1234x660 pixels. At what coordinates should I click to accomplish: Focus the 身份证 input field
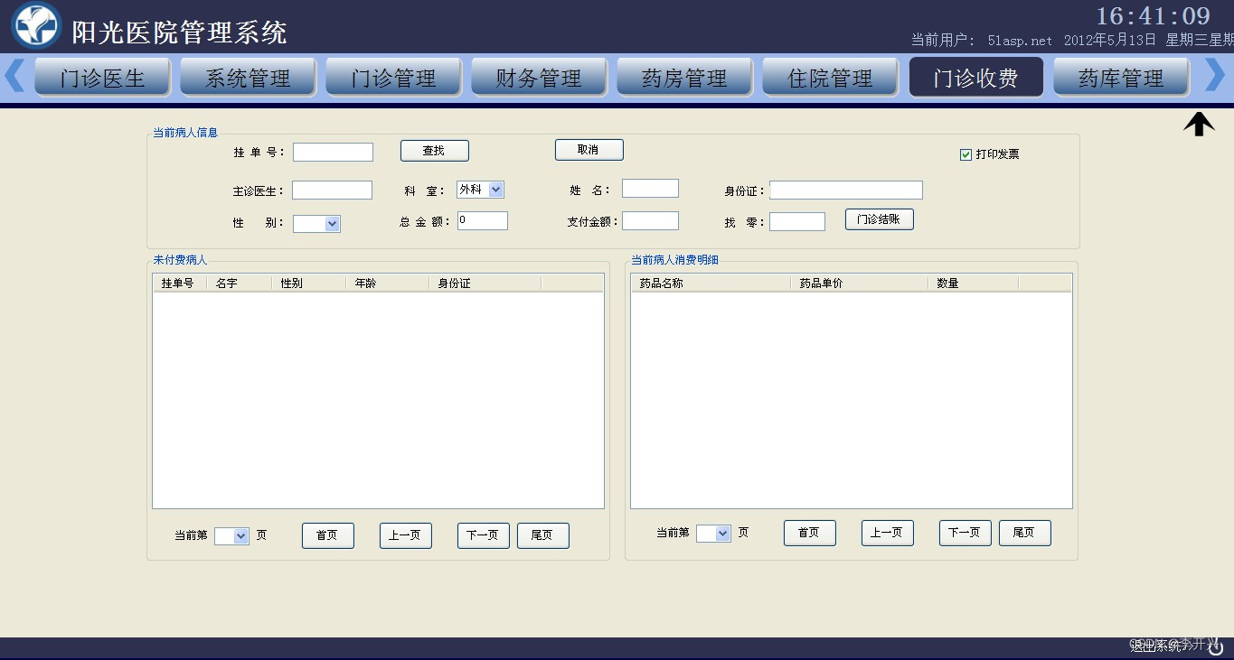[x=846, y=190]
